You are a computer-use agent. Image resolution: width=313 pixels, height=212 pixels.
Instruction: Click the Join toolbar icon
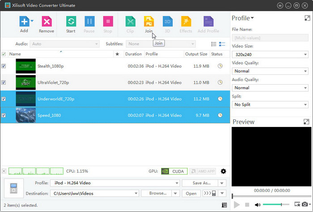pos(149,21)
